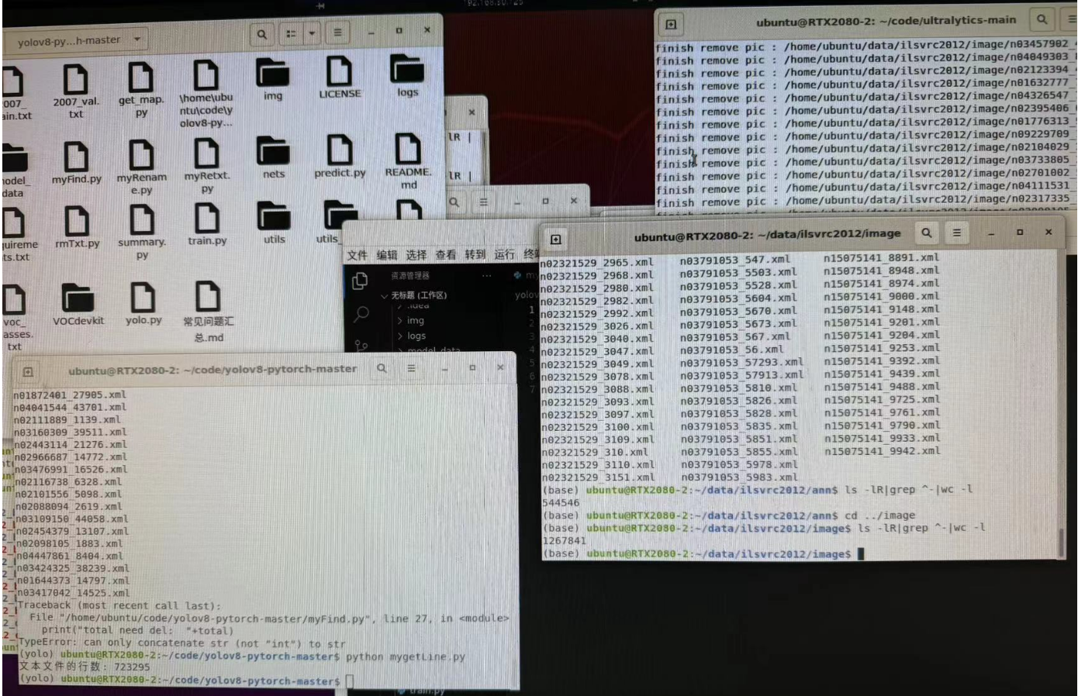This screenshot has height=696, width=1078.
Task: Click search icon of small window behind editor
Action: click(454, 202)
